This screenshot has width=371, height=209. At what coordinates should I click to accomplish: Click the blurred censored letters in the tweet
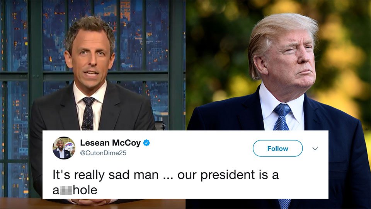pos(66,190)
